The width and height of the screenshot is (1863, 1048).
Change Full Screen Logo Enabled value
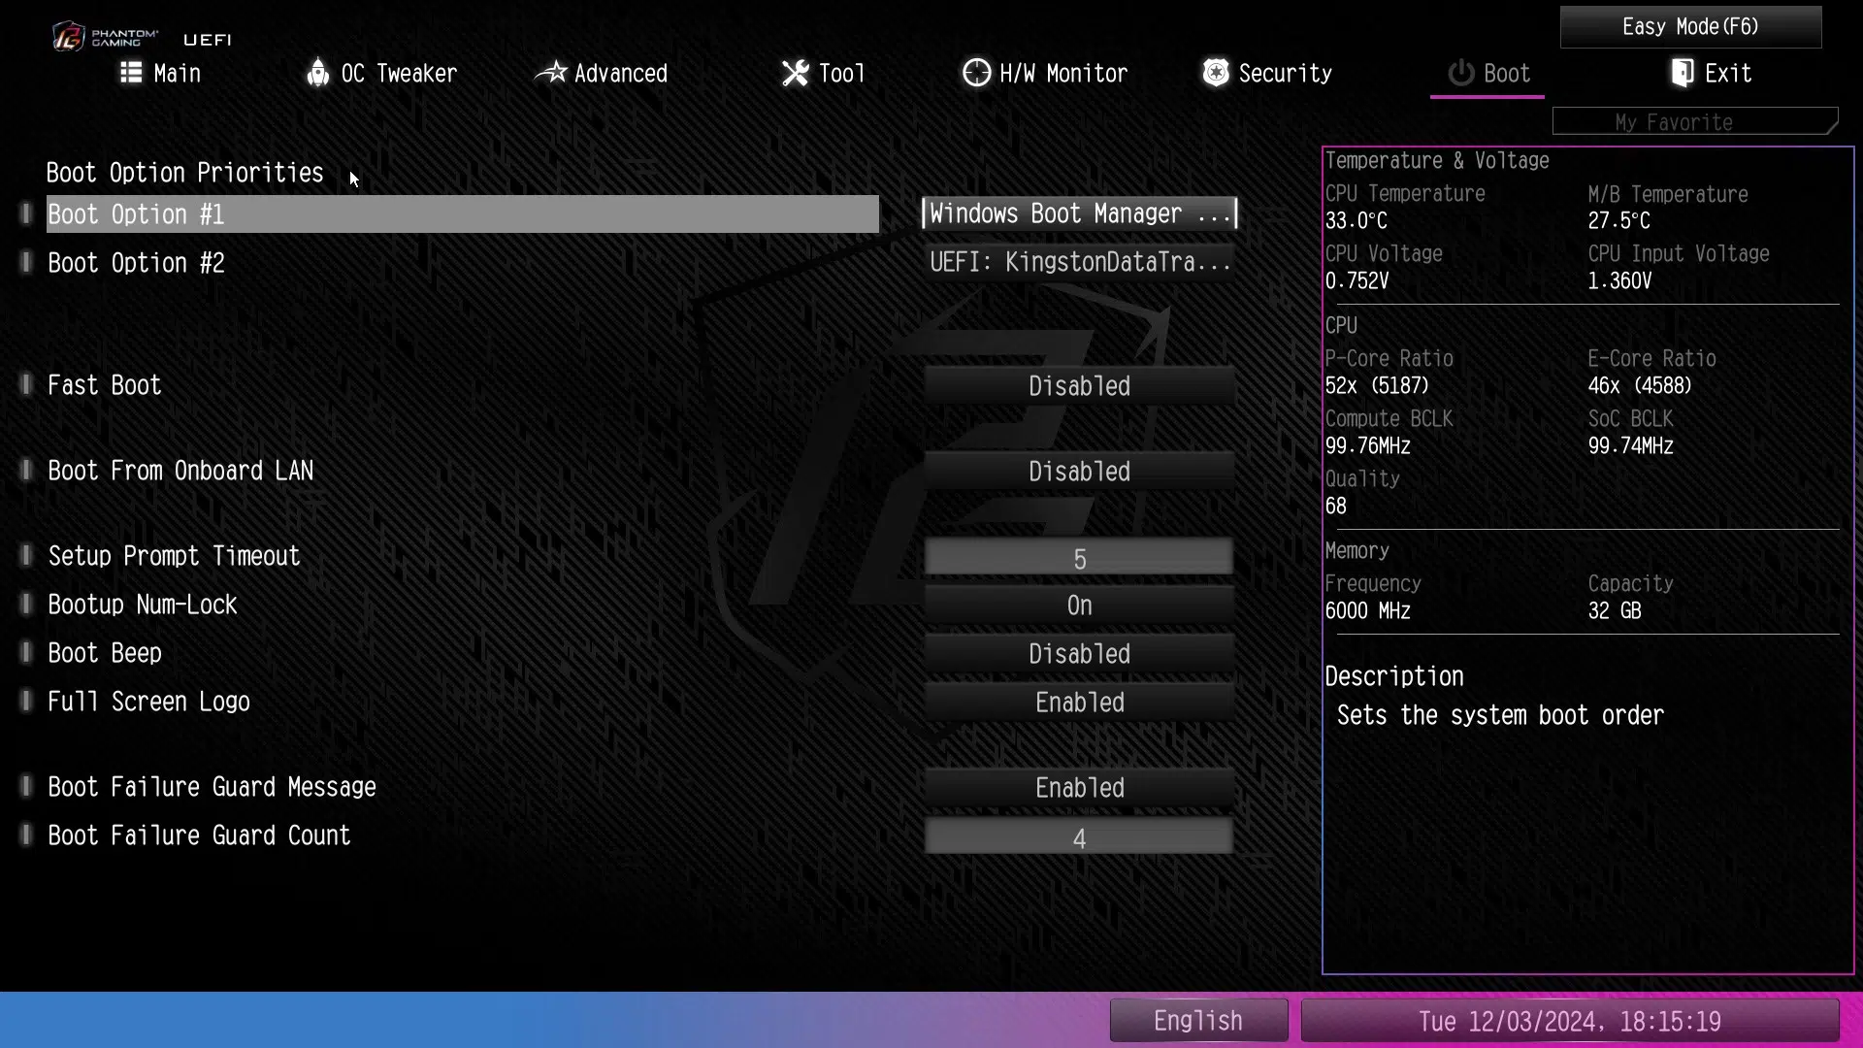(1079, 702)
